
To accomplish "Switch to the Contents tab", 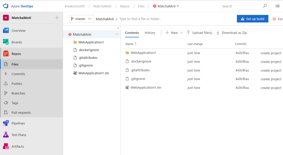I will (x=132, y=33).
